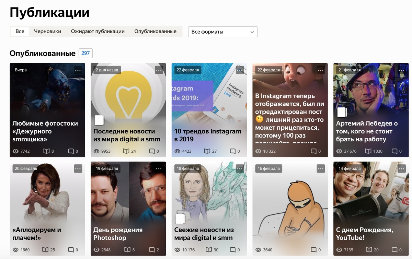
Task: Open the Все форматы dropdown
Action: (223, 32)
